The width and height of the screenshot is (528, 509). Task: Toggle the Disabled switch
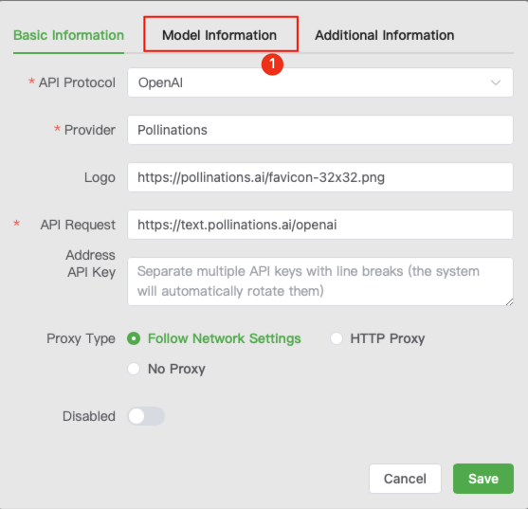tap(146, 416)
